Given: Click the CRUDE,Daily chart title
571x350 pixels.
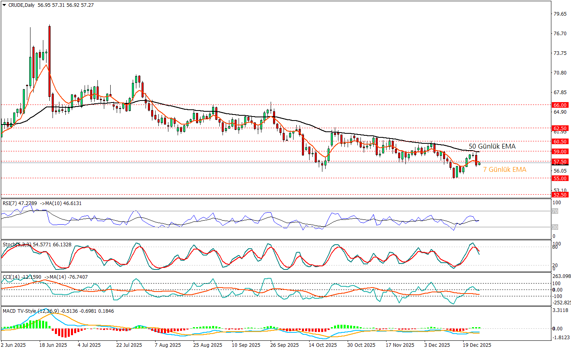Looking at the screenshot, I should coord(21,5).
